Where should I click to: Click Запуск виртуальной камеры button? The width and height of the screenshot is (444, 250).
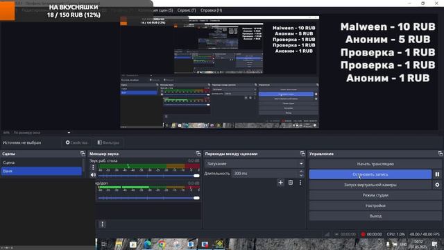pos(370,185)
